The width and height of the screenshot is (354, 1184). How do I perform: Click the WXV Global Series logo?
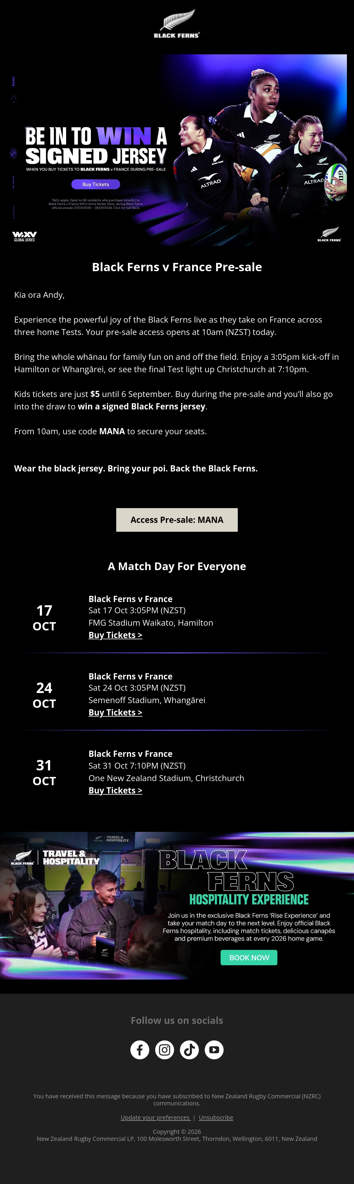coord(24,237)
